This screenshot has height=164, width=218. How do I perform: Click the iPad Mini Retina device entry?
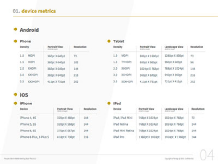(124, 131)
